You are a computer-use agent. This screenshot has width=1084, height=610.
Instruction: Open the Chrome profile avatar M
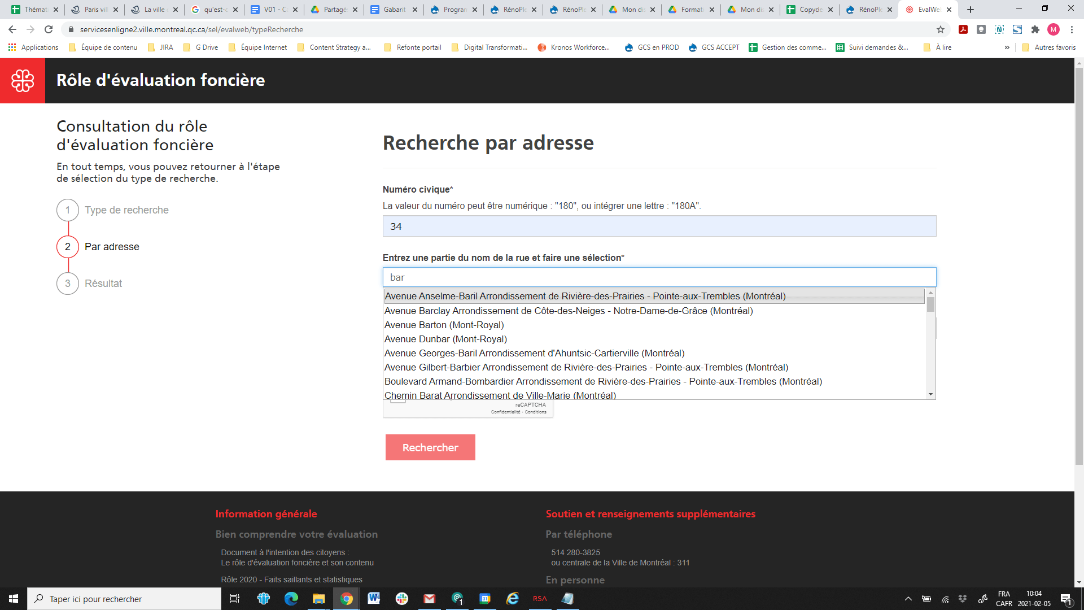(1053, 29)
